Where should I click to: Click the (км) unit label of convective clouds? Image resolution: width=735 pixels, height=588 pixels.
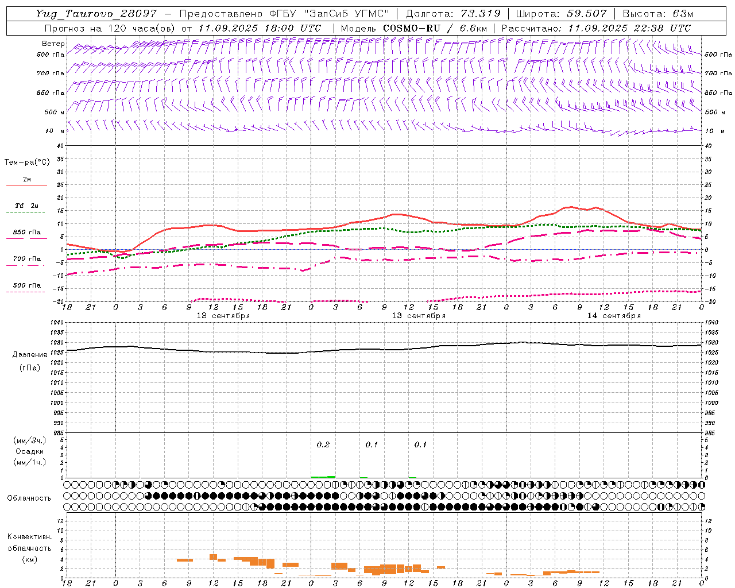tap(29, 559)
